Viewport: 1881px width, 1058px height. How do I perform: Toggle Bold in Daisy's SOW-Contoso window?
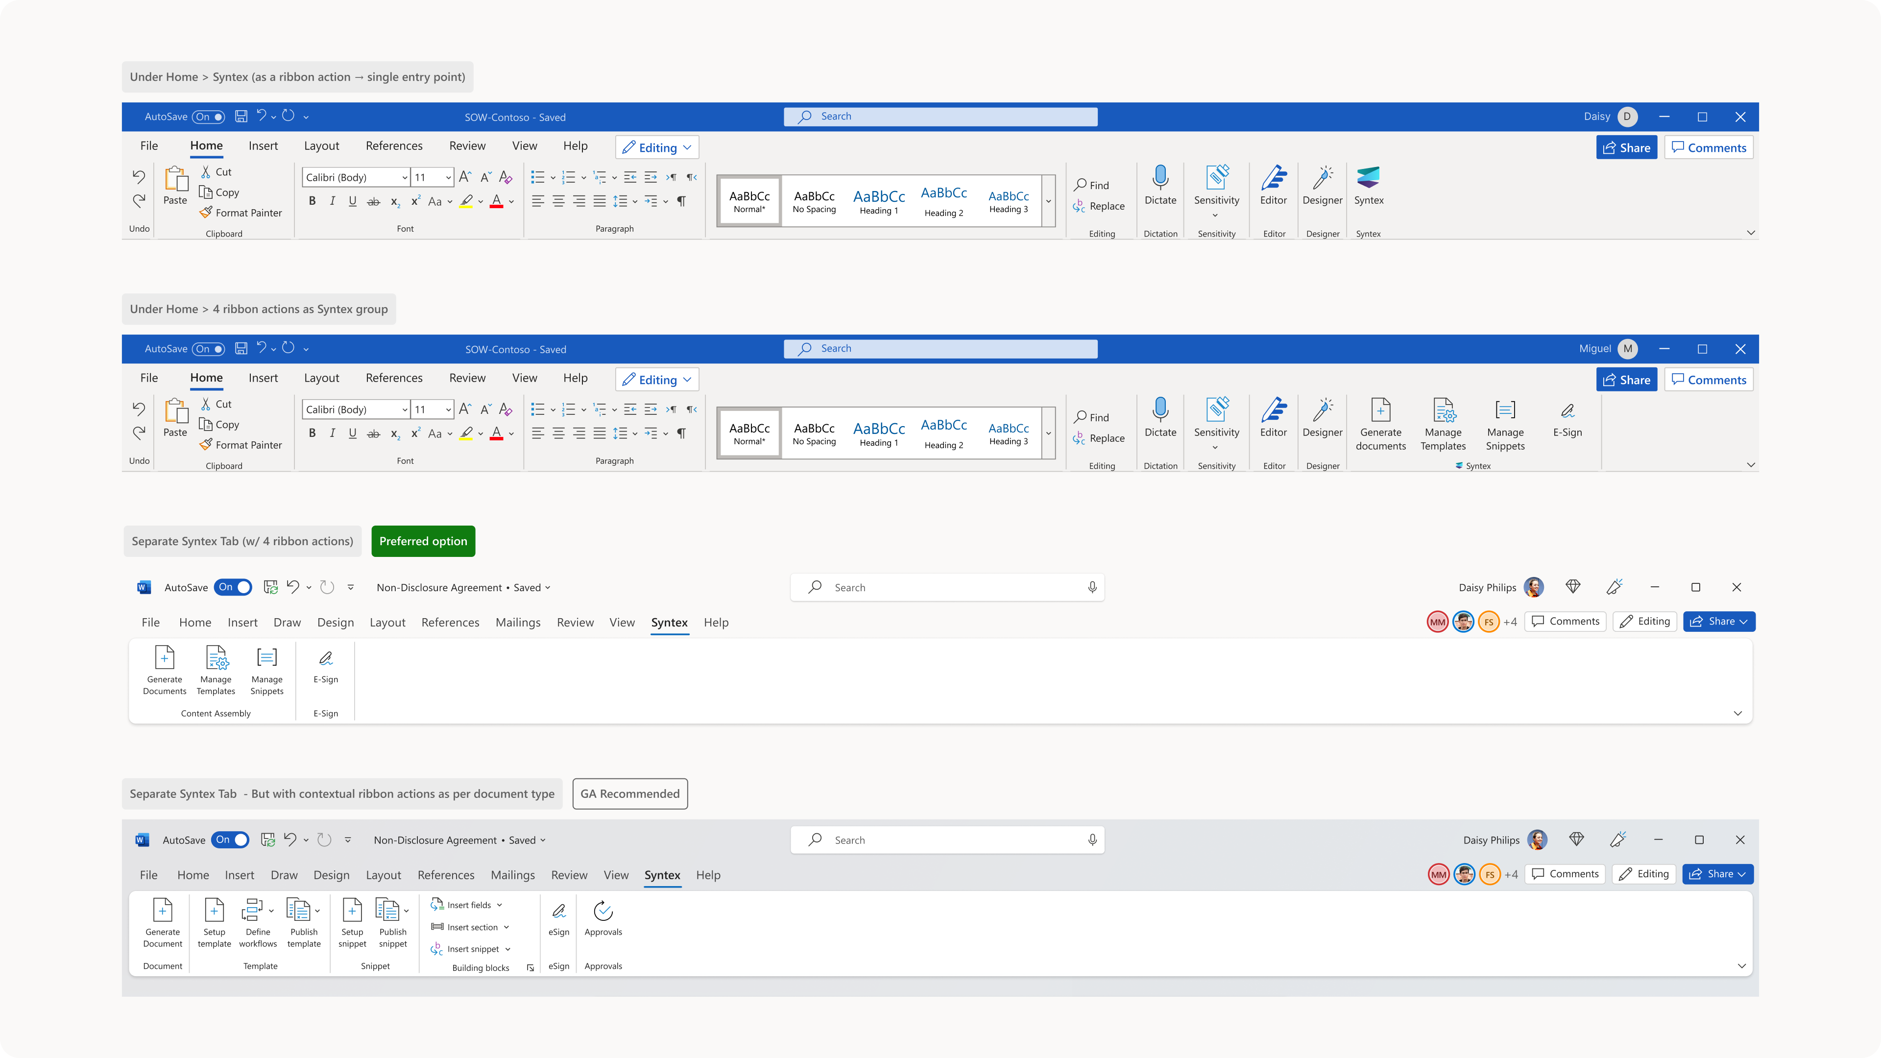(x=312, y=201)
